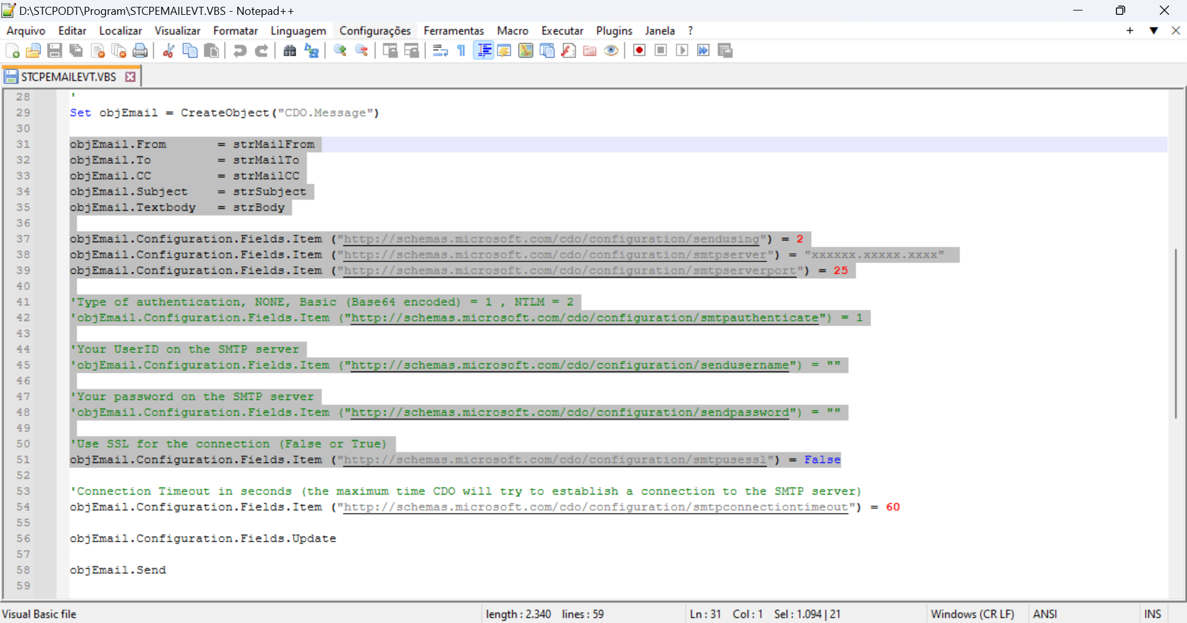The width and height of the screenshot is (1187, 623).
Task: Click the smtpauthenticate schema URL link
Action: point(585,318)
